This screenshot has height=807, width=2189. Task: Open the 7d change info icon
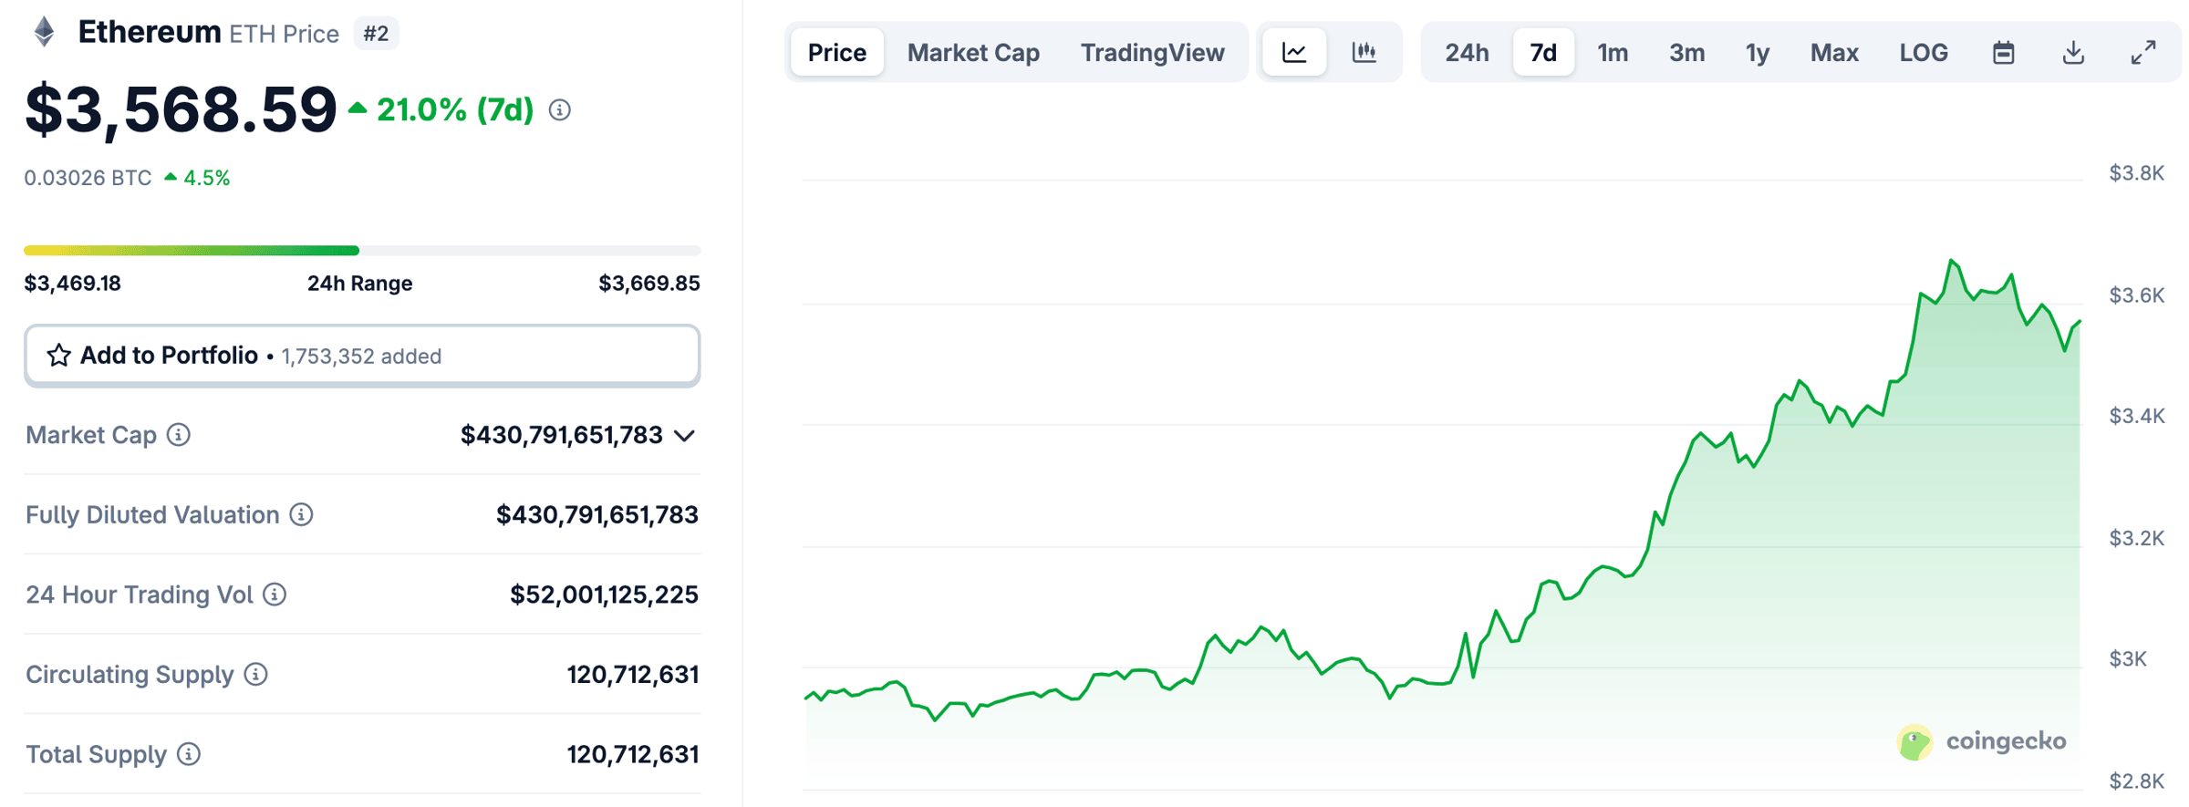(560, 110)
